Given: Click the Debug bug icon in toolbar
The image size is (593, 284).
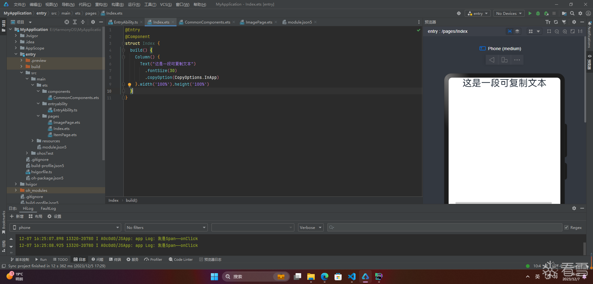Looking at the screenshot, I should [538, 13].
